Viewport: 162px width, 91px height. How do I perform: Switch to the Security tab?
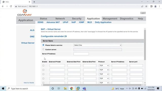tap(77, 19)
